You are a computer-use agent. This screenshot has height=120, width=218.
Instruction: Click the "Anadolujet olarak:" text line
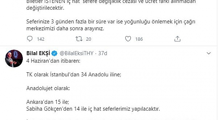coord(48,88)
